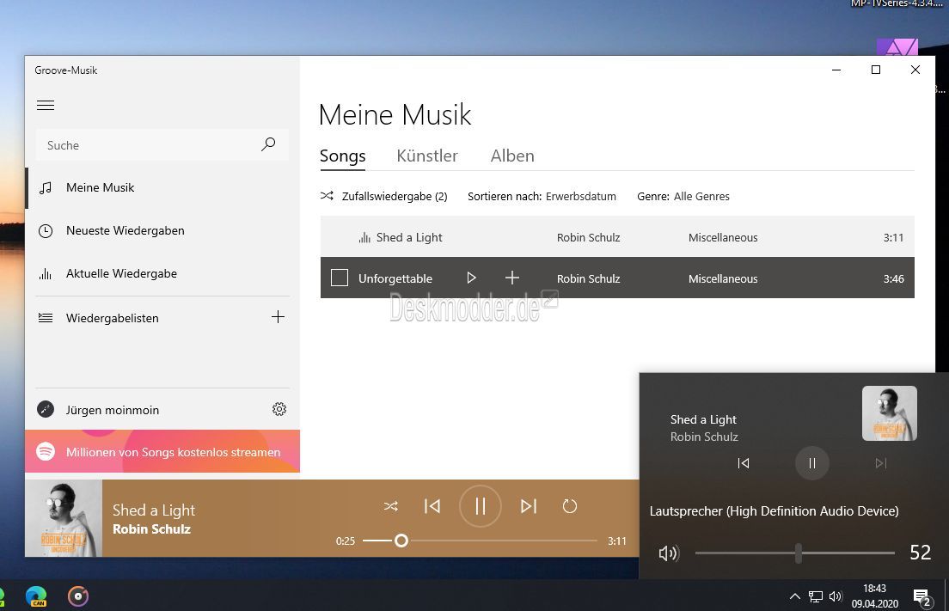Pause playback in the volume flyout
The image size is (949, 611).
coord(811,463)
